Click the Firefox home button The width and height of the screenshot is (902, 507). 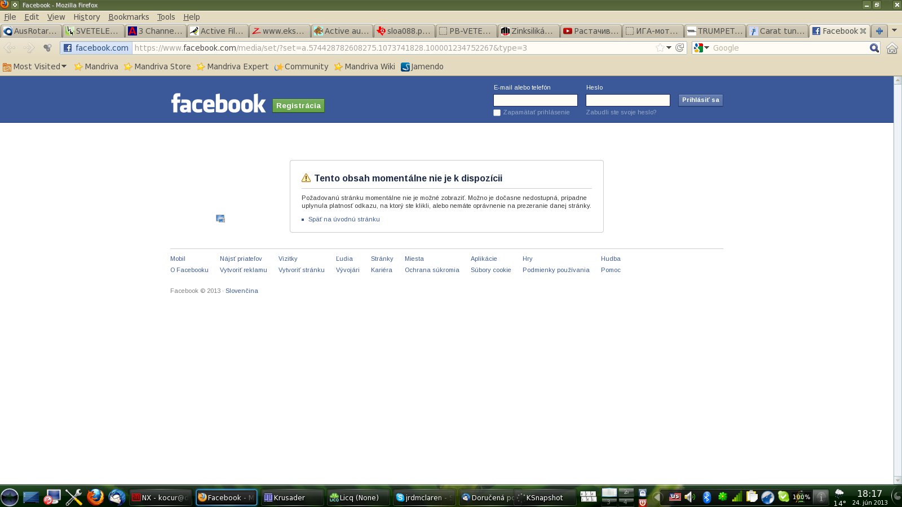(892, 48)
